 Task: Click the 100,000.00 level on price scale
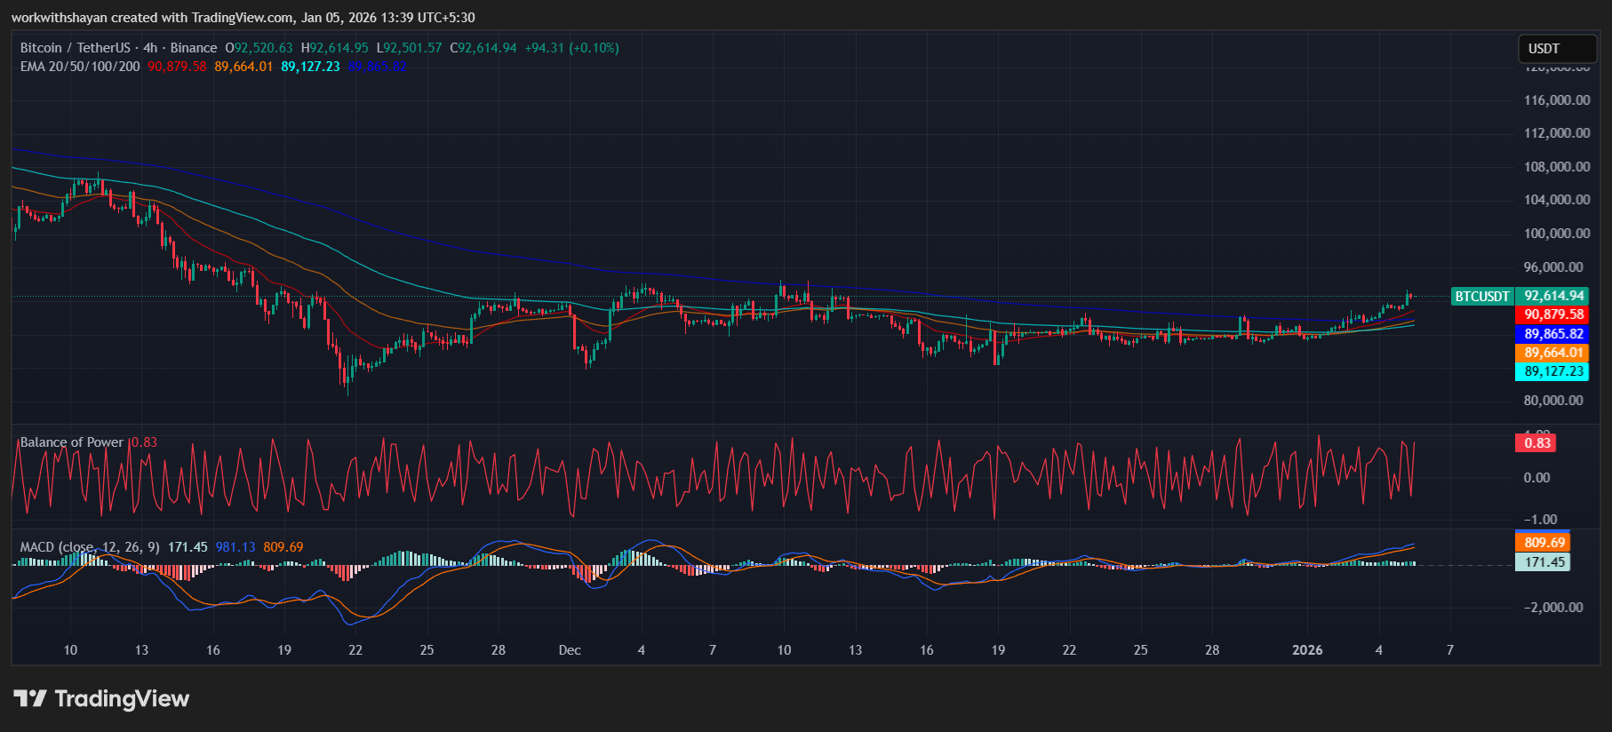(1556, 234)
